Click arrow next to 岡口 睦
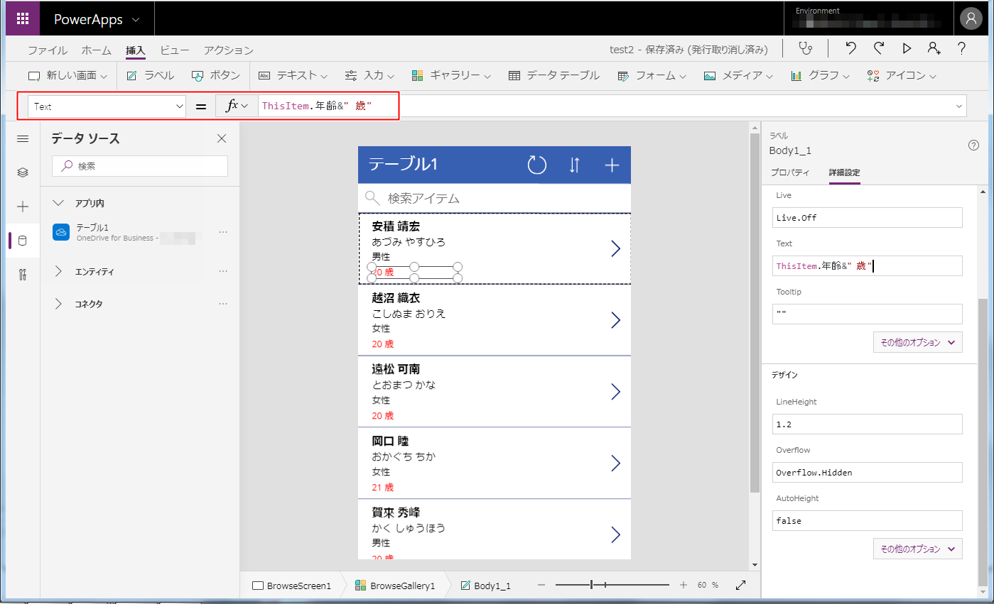 coord(616,463)
